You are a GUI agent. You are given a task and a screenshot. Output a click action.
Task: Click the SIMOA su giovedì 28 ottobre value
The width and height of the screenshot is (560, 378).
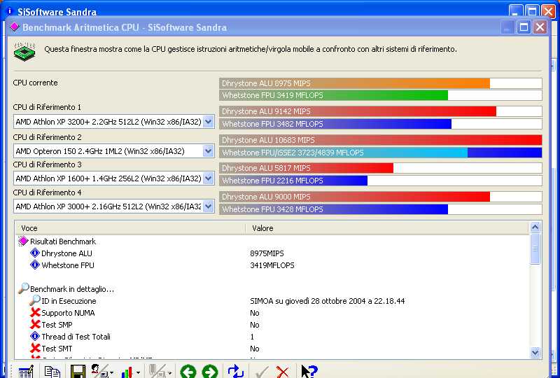point(328,301)
